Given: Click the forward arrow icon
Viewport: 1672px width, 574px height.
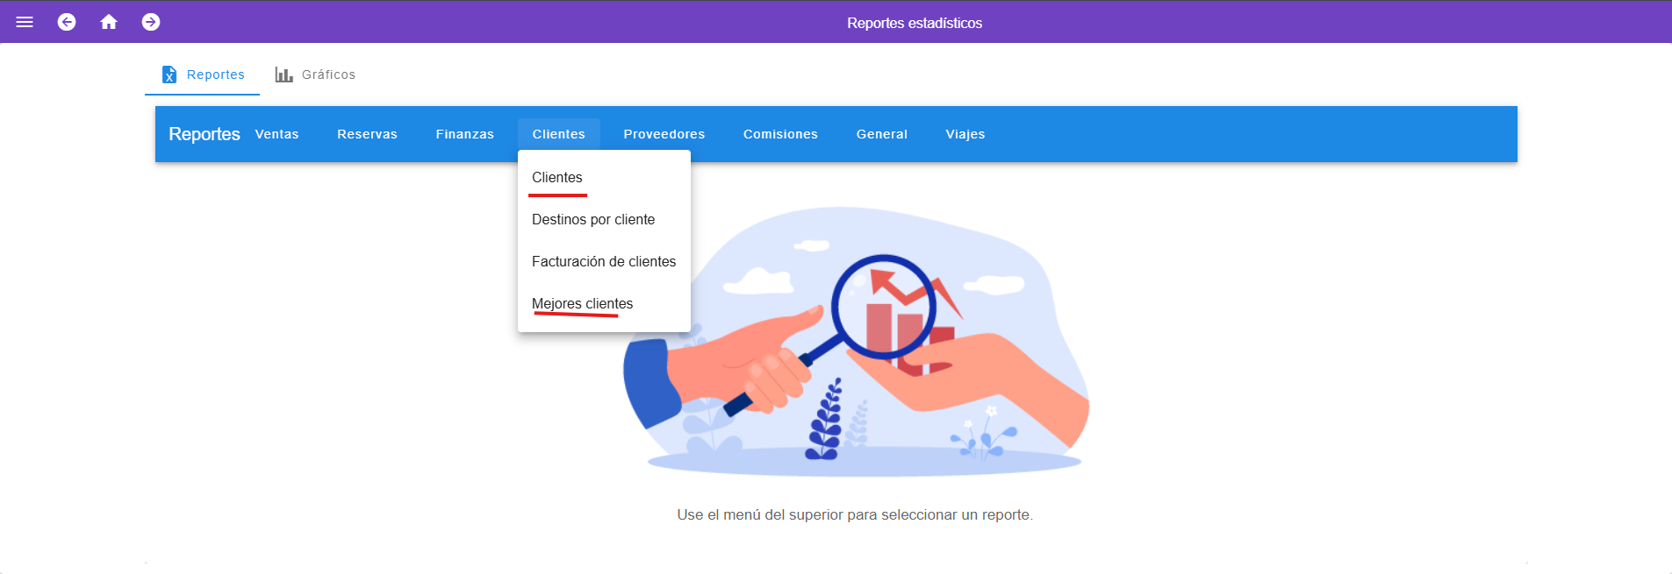Looking at the screenshot, I should click(x=151, y=22).
